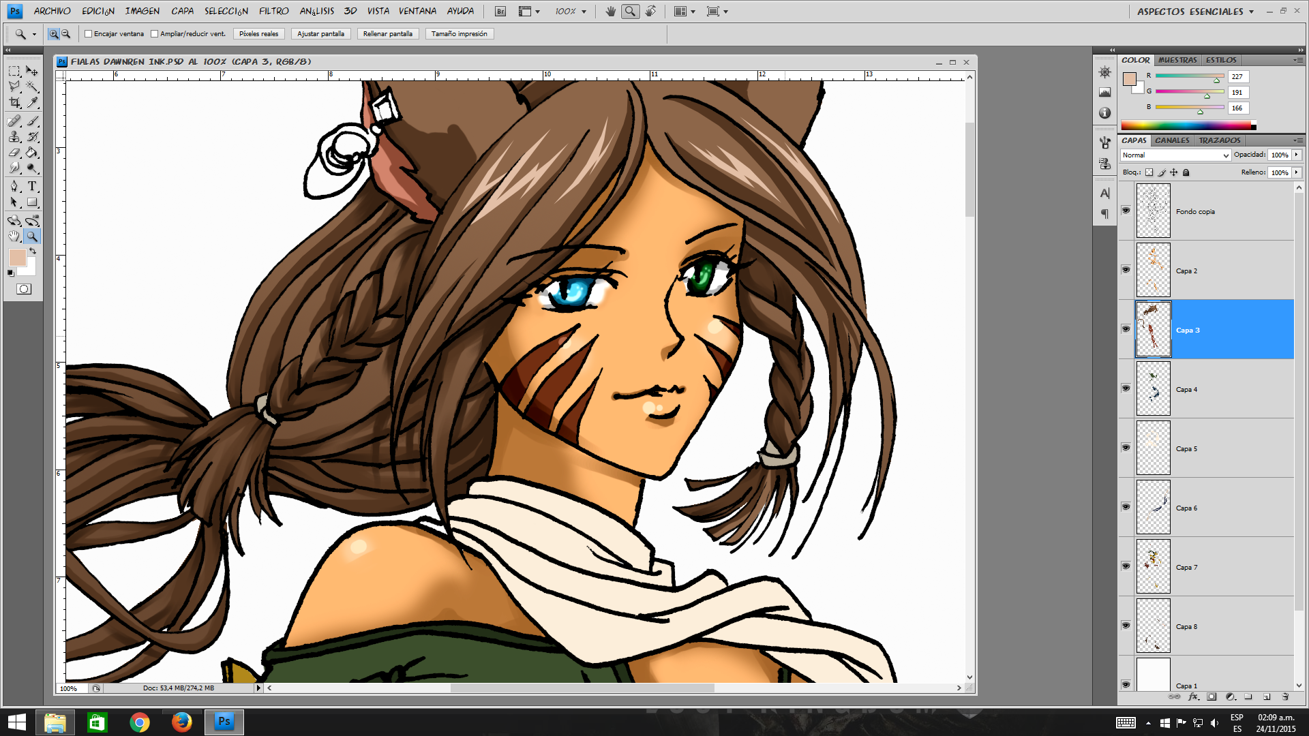Select the Clone Stamp tool
This screenshot has height=736, width=1309.
click(14, 137)
